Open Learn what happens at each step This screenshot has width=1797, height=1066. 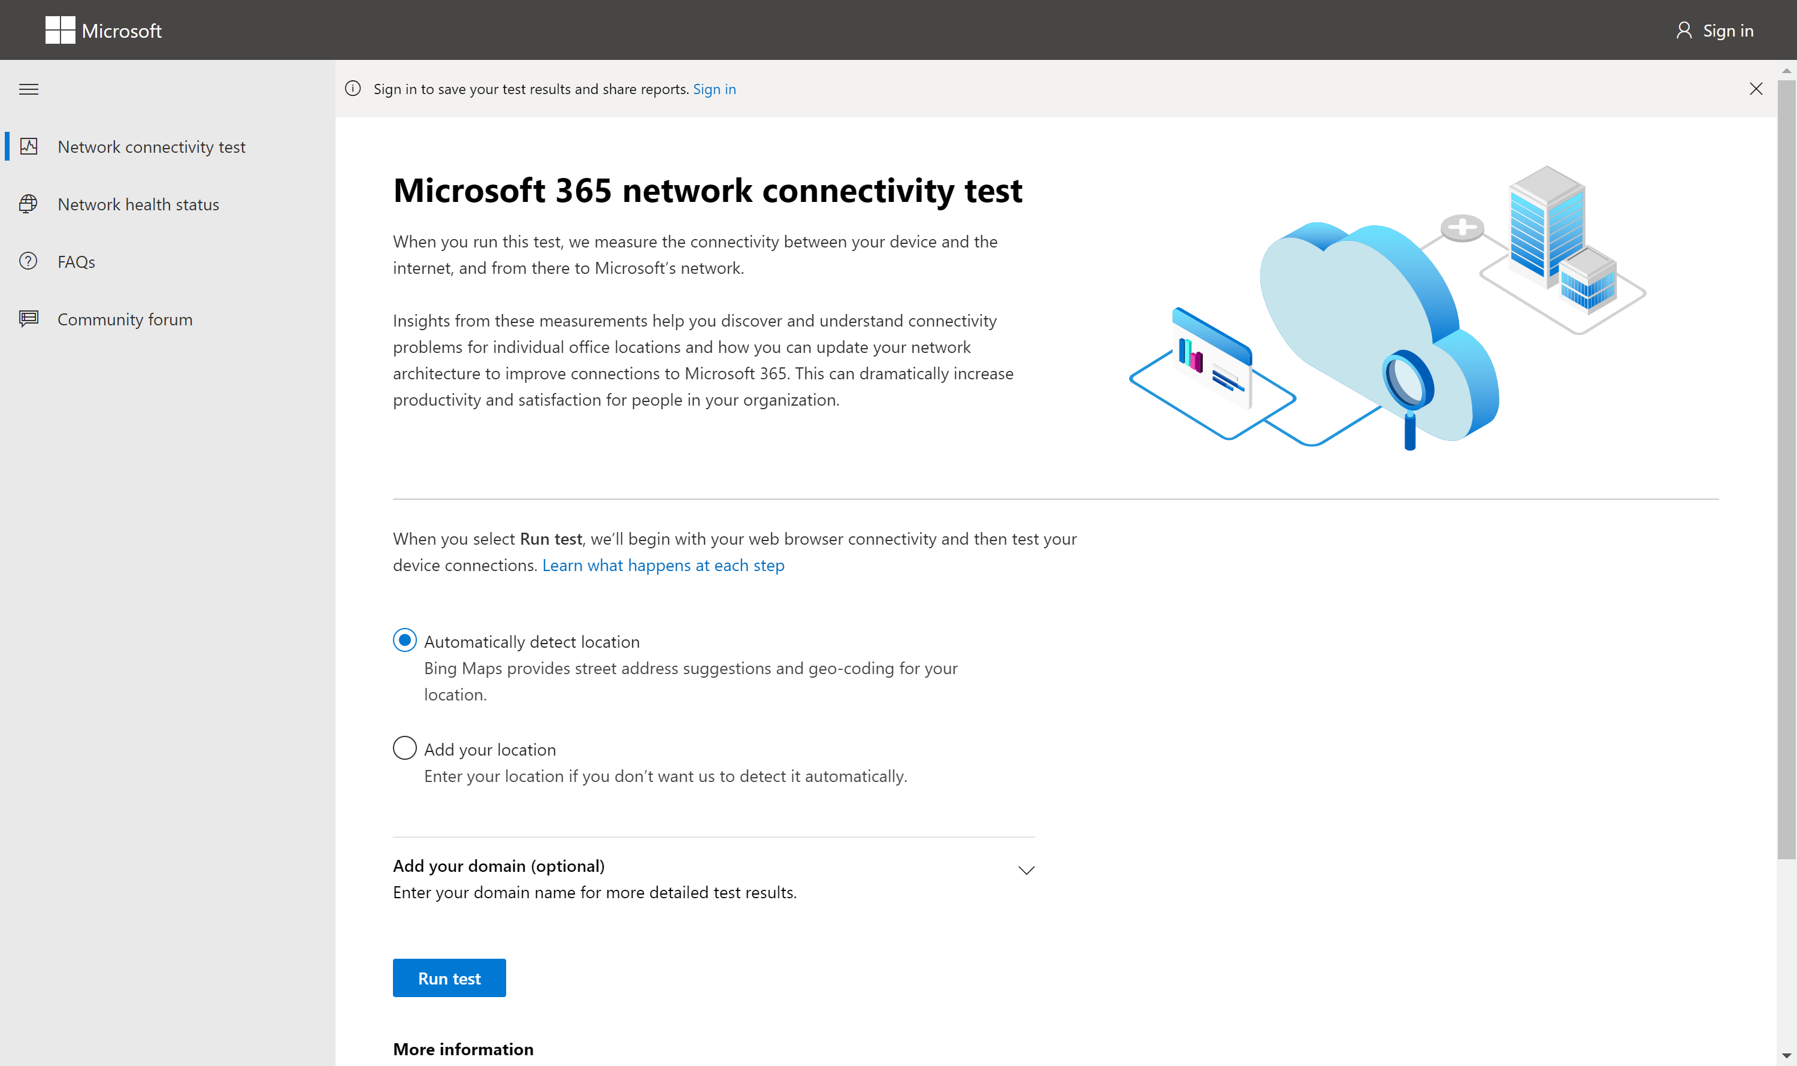coord(662,564)
